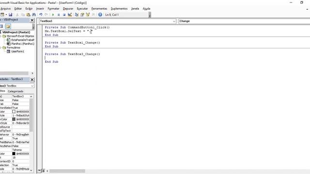Viewport: 310px width, 174px height.
Task: Click the line Private Sub CommandButton1_Click()
Action: [x=77, y=27]
